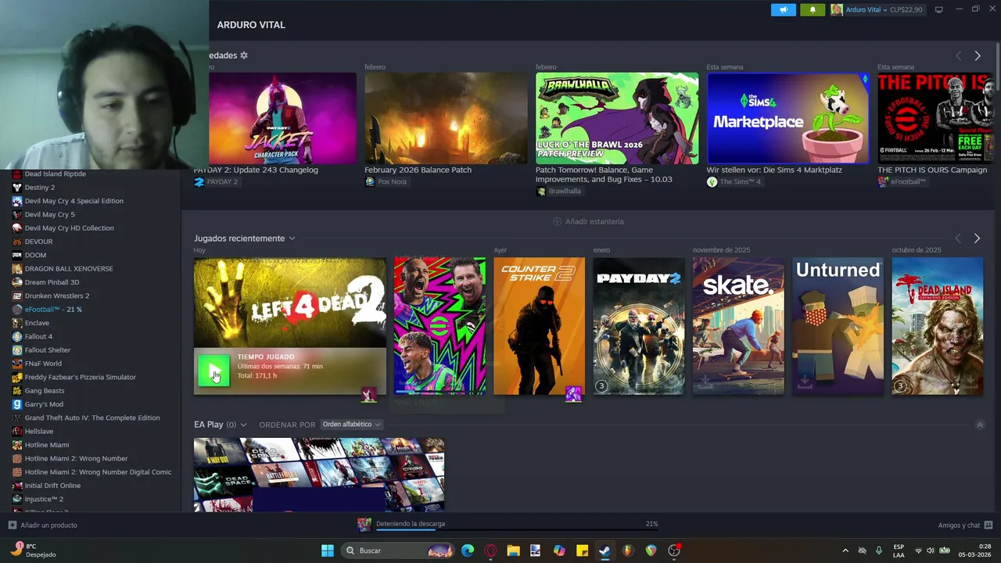
Task: Go to next page of Novedades shelf
Action: click(x=977, y=56)
